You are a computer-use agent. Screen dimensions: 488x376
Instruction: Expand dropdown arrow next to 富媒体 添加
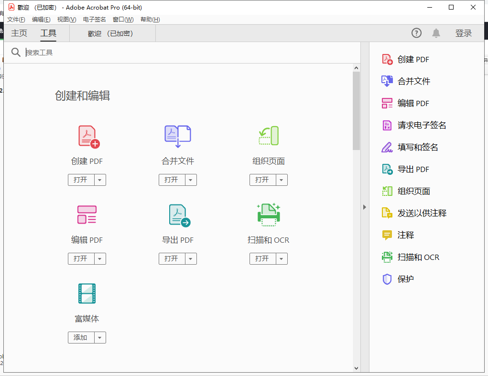[x=100, y=337]
